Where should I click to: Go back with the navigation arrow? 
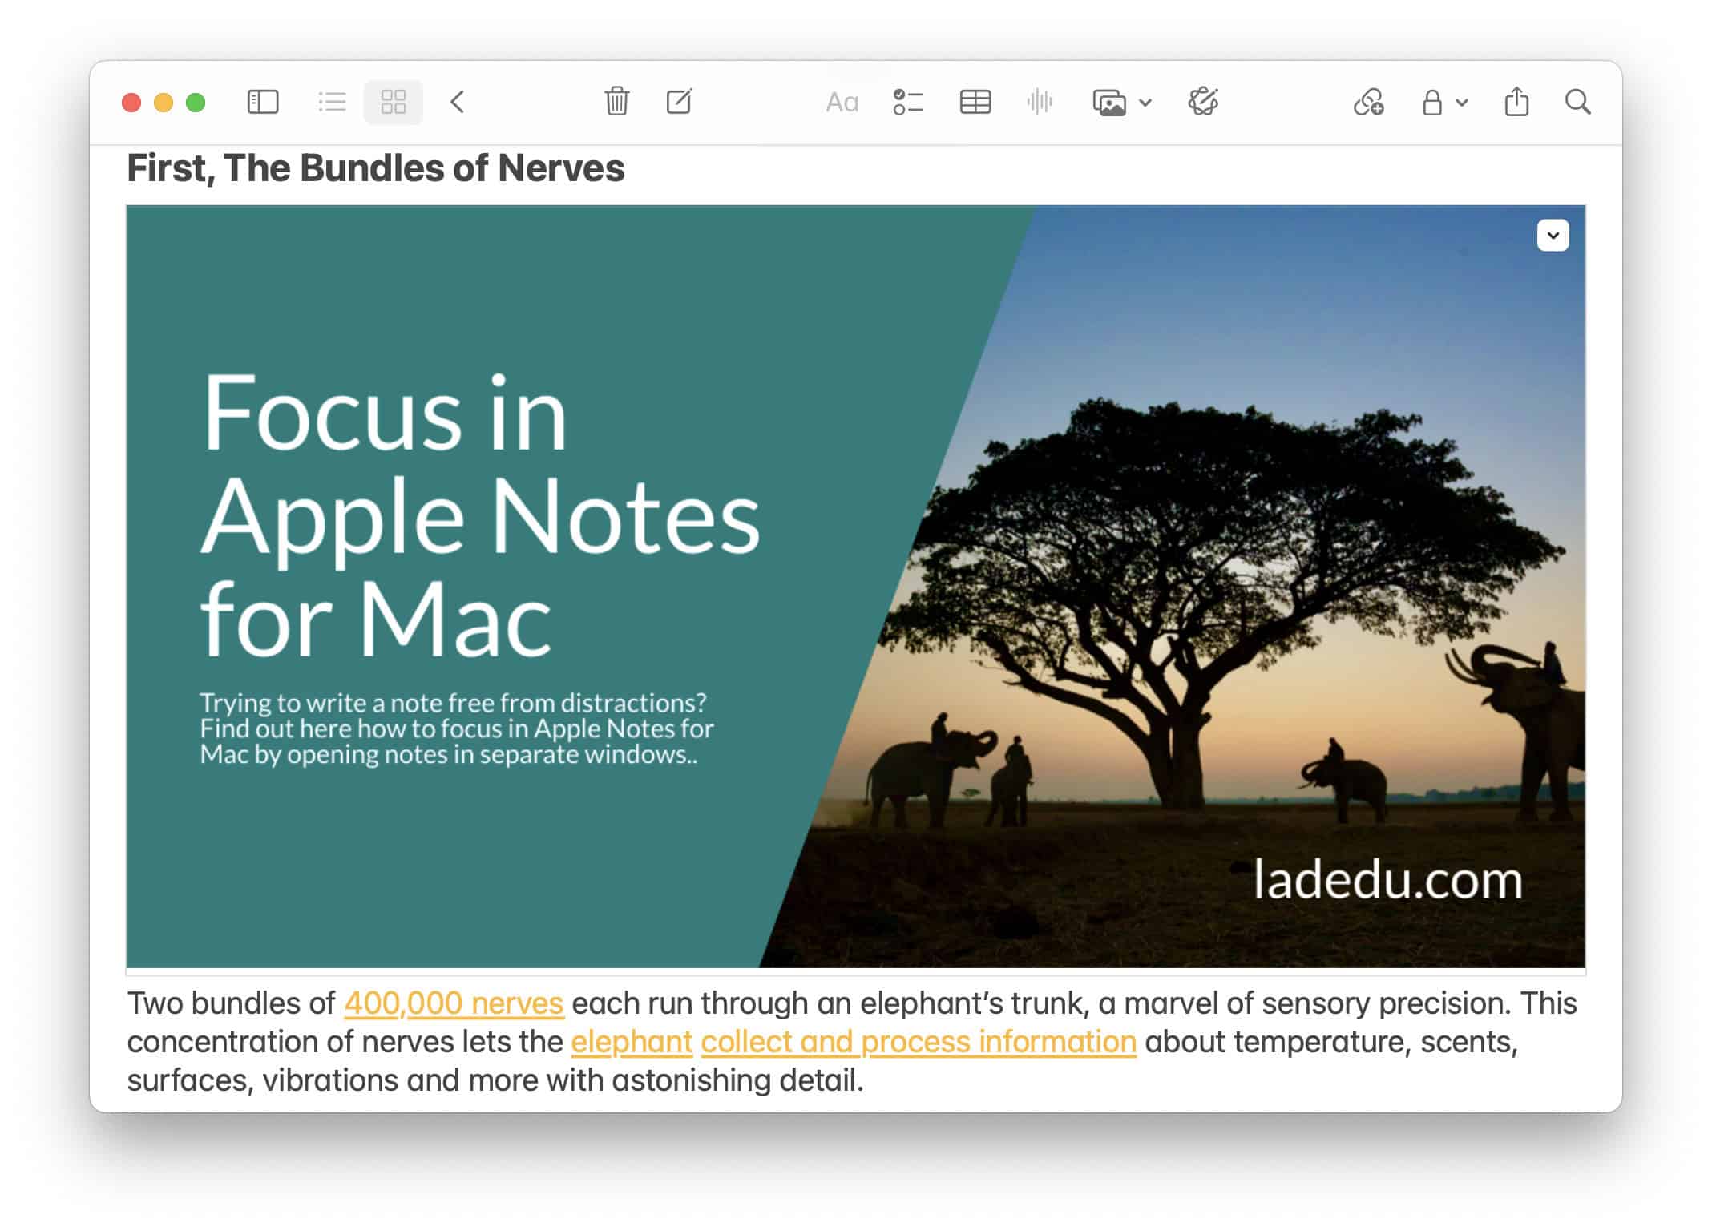pyautogui.click(x=457, y=102)
